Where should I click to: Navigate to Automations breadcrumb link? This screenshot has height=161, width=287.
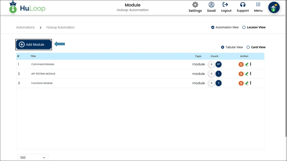pyautogui.click(x=25, y=27)
